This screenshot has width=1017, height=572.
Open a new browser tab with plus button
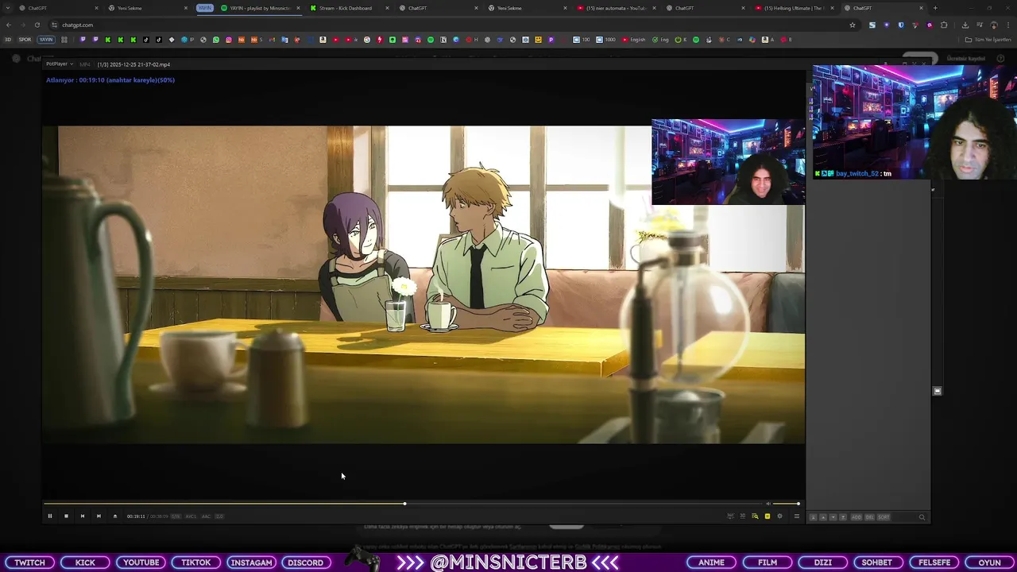pyautogui.click(x=934, y=8)
